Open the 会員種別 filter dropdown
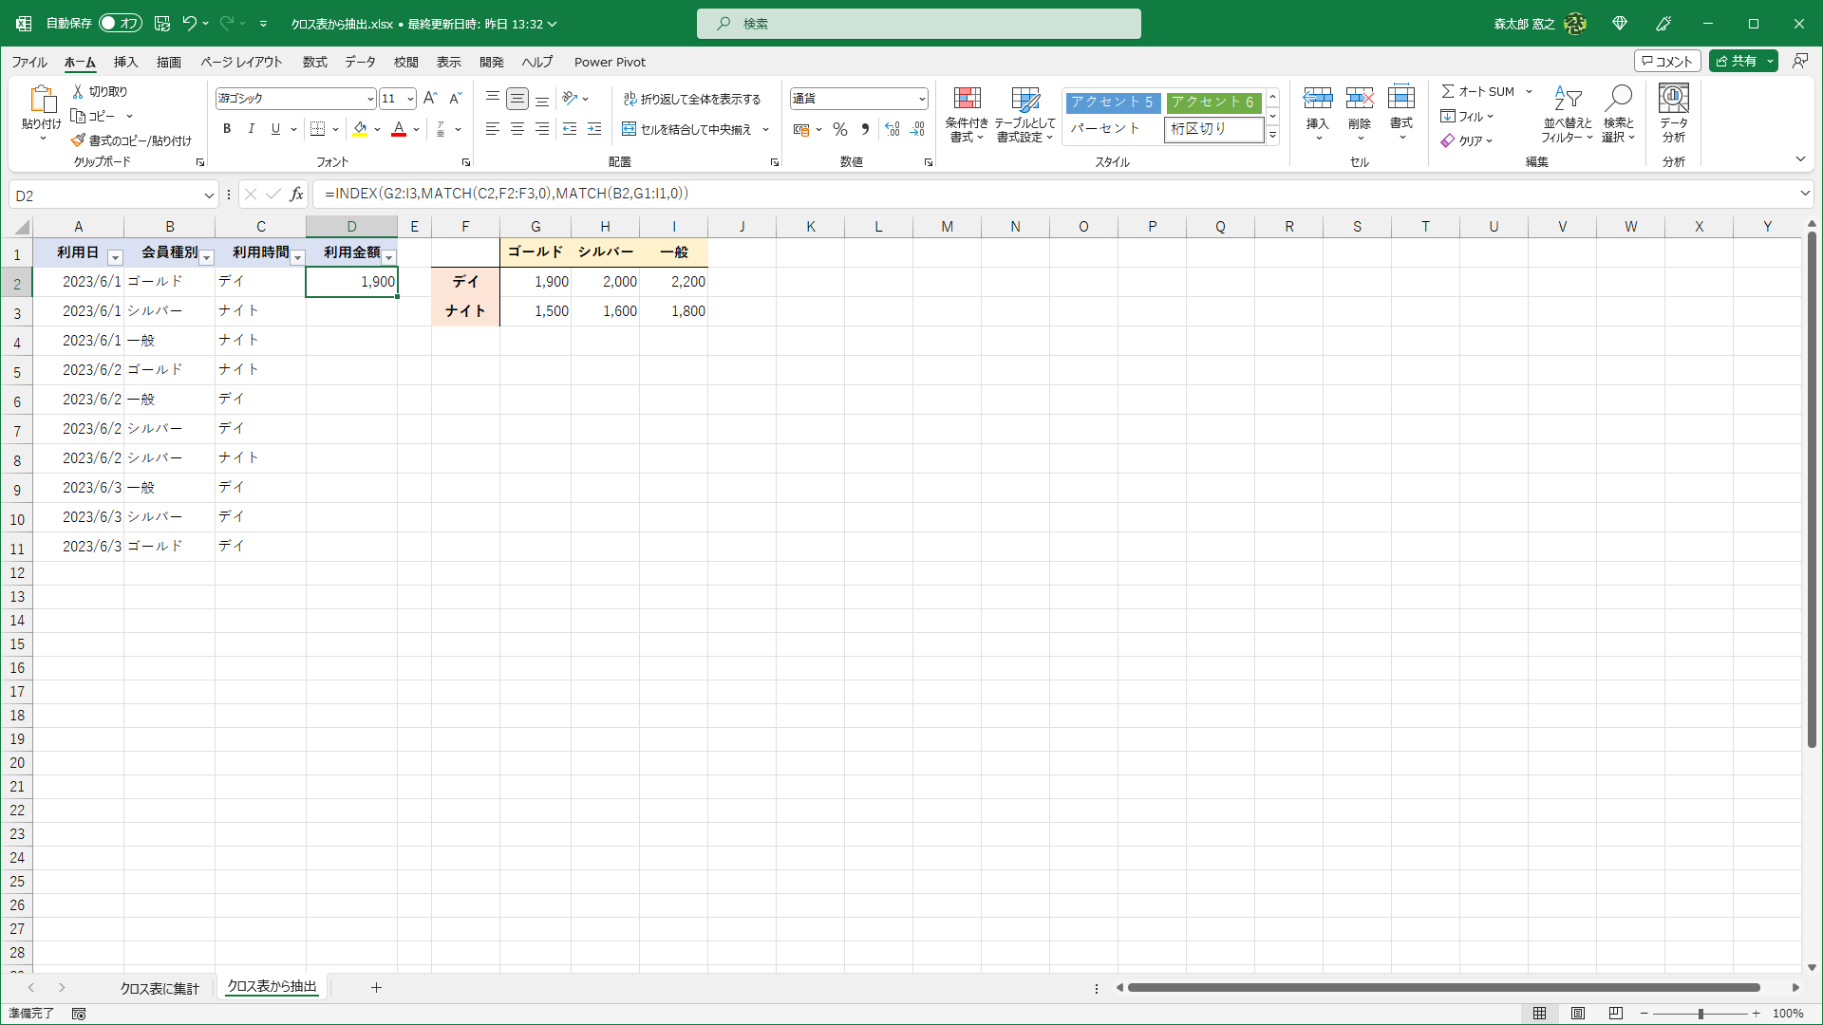 point(206,257)
